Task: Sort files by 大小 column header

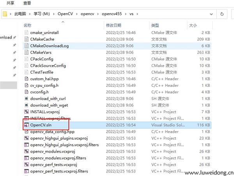Action: (x=193, y=25)
